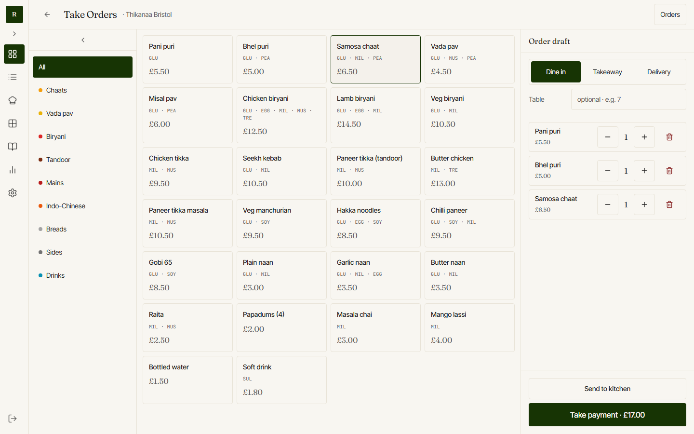Viewport: 694px width, 434px height.
Task: Open the reports bar chart icon
Action: [x=13, y=170]
